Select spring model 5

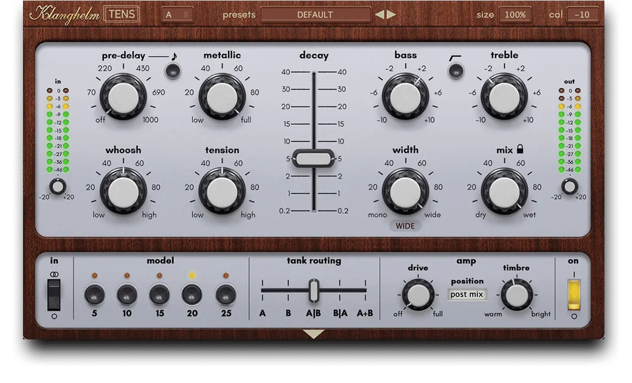(x=94, y=295)
